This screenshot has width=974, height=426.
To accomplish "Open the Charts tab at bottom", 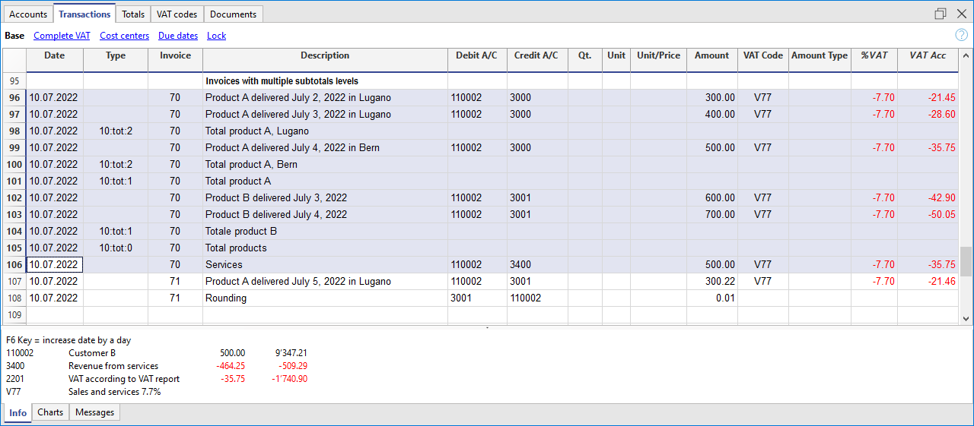I will coord(50,412).
